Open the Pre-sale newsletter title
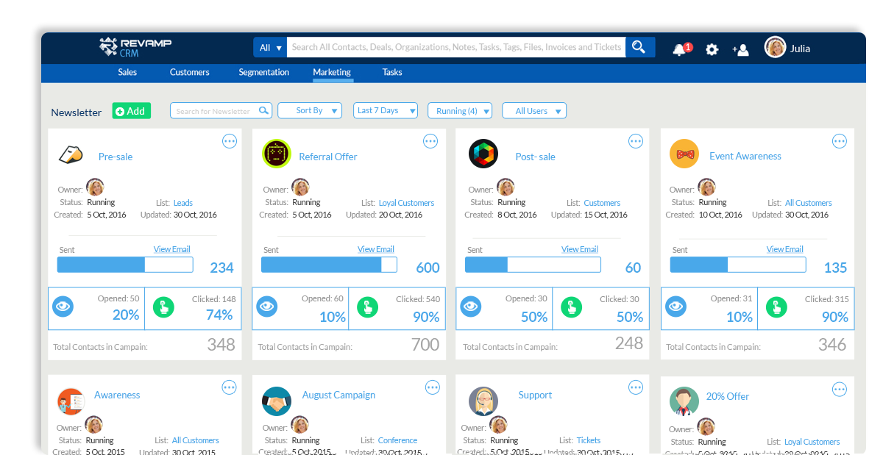 pyautogui.click(x=116, y=157)
